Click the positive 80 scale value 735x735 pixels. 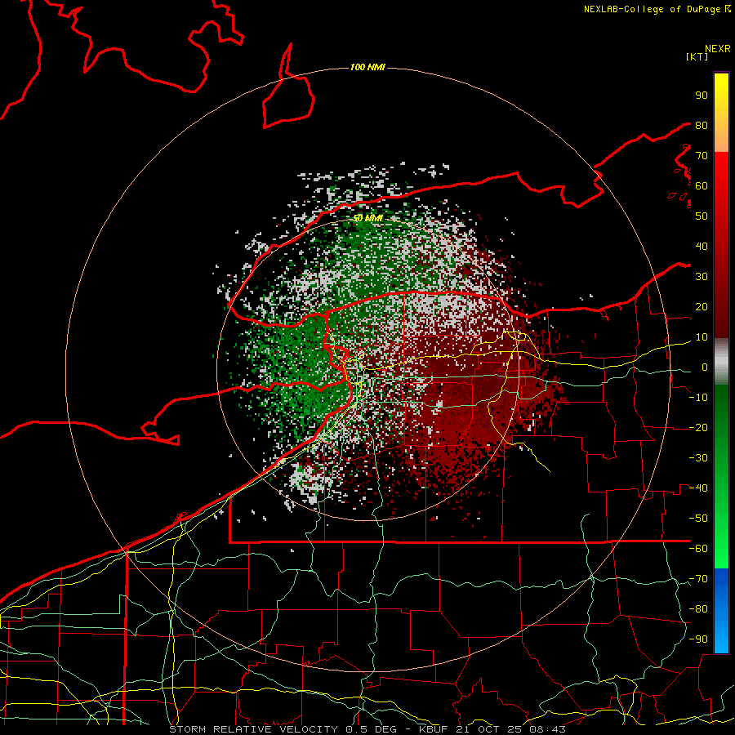click(702, 126)
